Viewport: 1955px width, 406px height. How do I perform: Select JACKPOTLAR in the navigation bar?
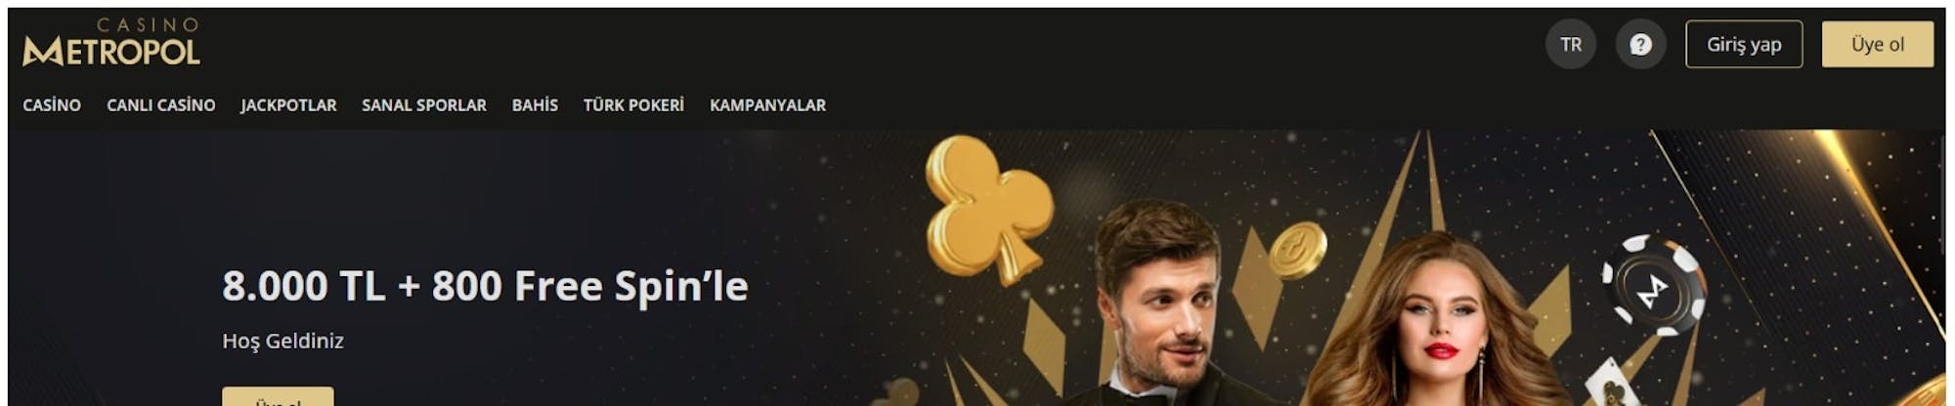click(288, 105)
